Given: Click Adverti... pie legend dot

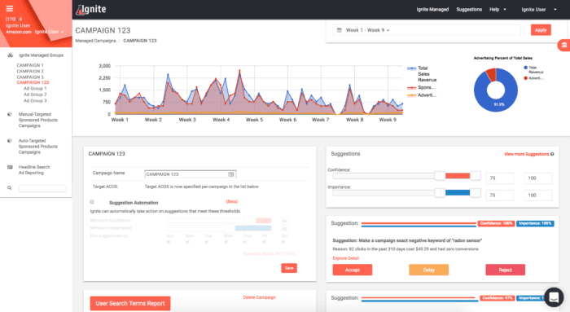Looking at the screenshot, I should [526, 78].
